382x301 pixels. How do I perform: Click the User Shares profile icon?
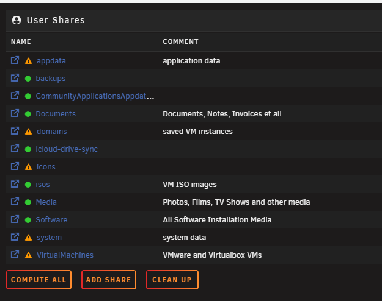(17, 20)
